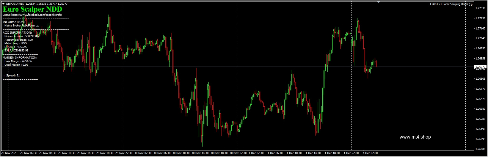Click the 1 Dec 02:30 label on time axis
This screenshot has height=157, width=488.
coord(256,153)
